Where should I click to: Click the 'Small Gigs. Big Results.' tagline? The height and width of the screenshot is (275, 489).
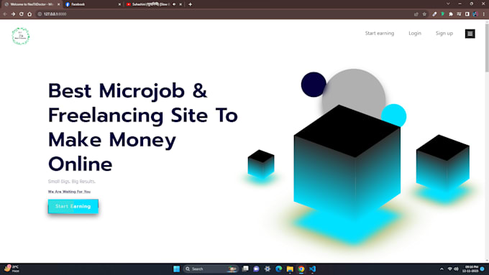point(72,181)
